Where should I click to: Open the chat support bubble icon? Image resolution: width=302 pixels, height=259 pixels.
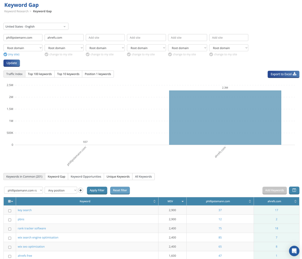294,251
